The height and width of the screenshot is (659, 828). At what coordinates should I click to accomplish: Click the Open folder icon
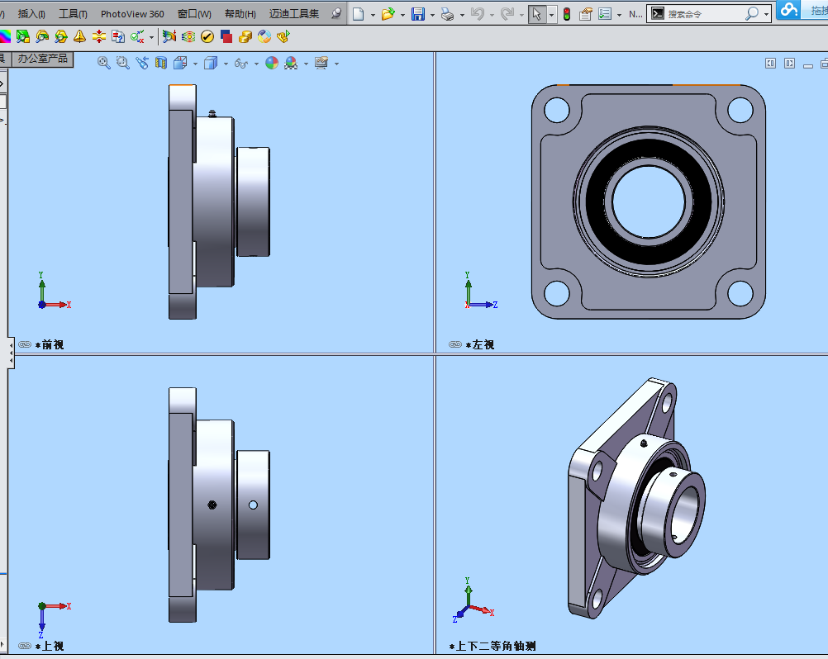388,14
